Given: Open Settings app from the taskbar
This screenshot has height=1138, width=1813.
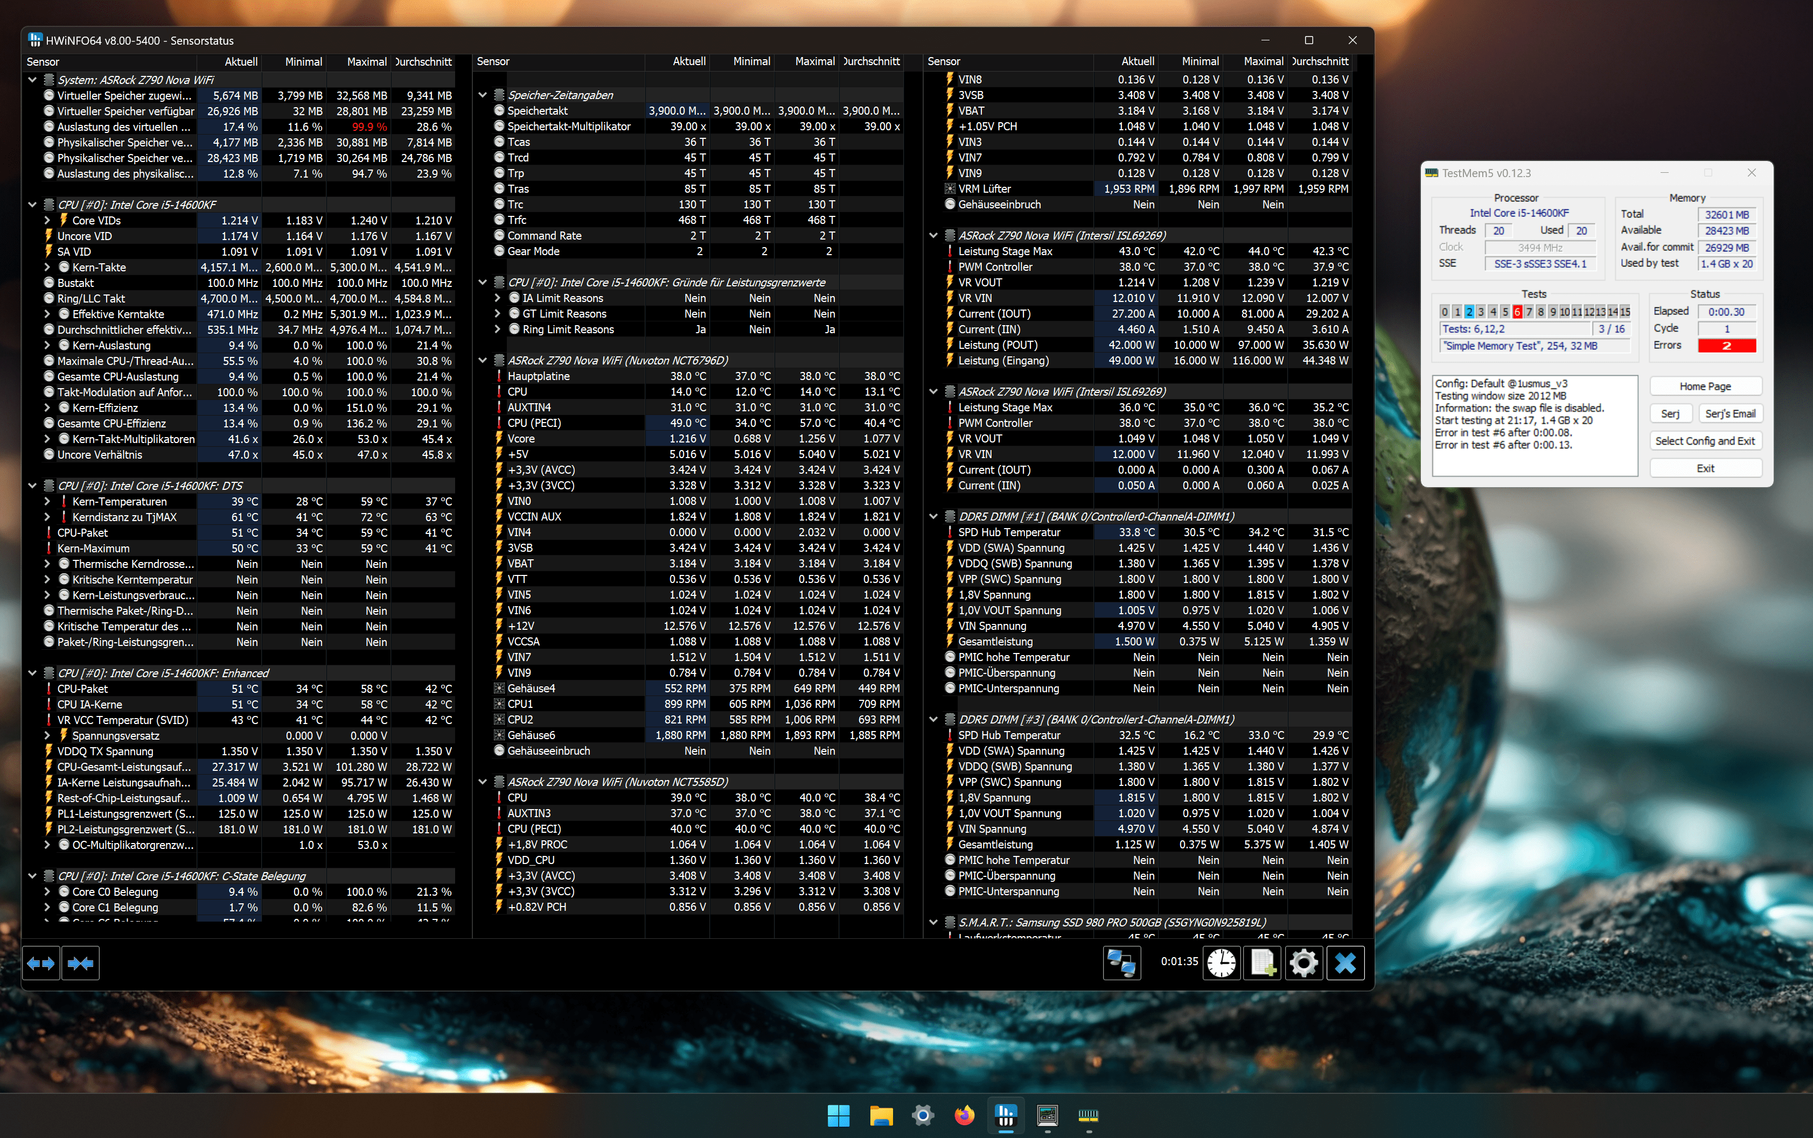Looking at the screenshot, I should click(922, 1115).
